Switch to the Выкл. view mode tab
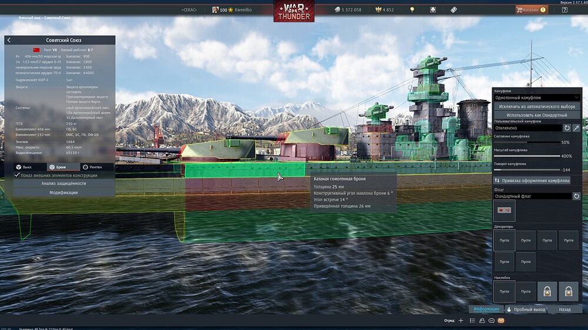588x330 pixels. coord(30,167)
